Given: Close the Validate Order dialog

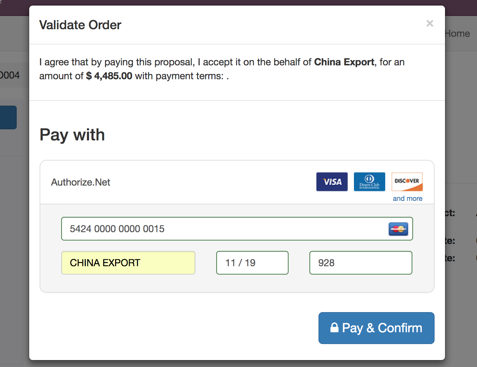Looking at the screenshot, I should [x=430, y=23].
